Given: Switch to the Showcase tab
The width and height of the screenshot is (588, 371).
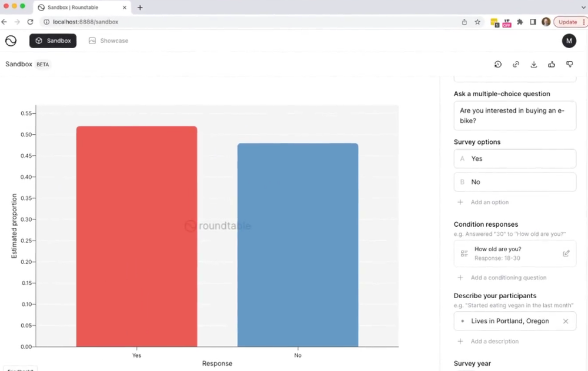Looking at the screenshot, I should click(108, 41).
